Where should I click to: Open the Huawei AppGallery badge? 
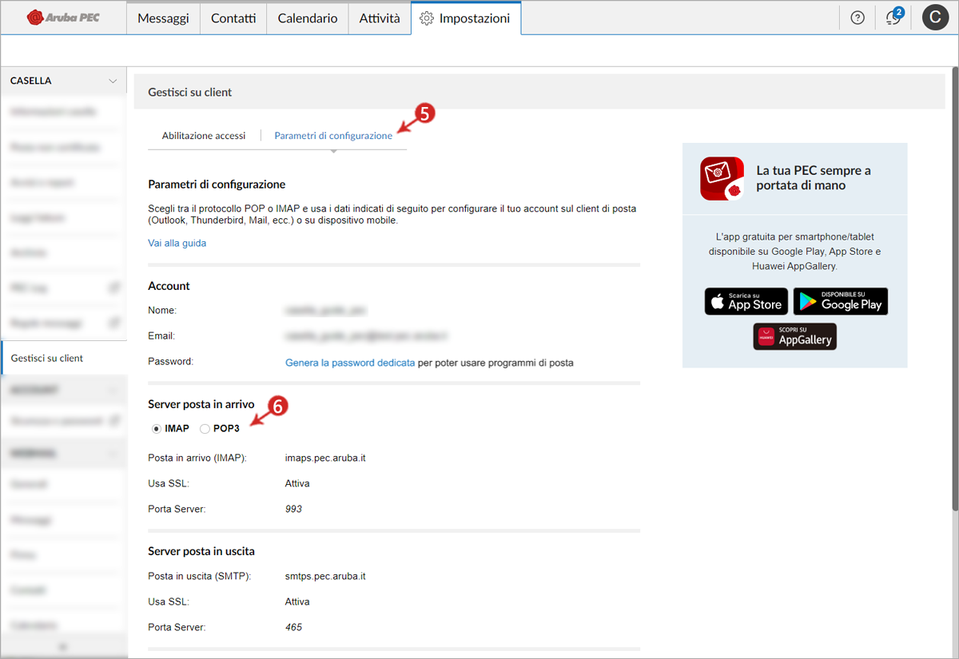(x=795, y=336)
